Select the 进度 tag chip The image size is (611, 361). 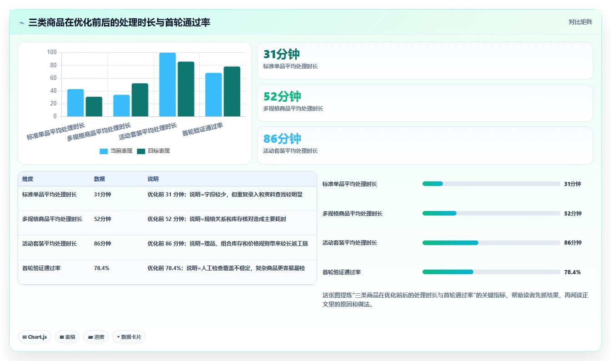(x=96, y=337)
